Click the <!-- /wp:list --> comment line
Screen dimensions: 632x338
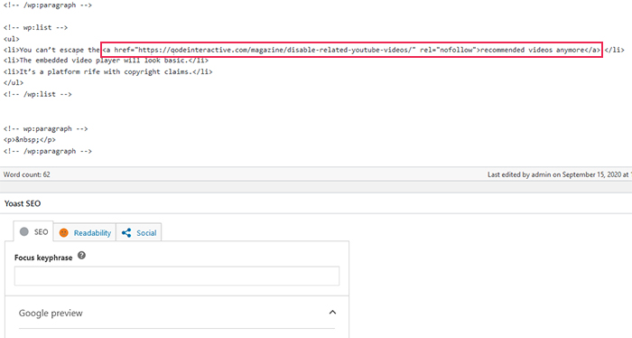pyautogui.click(x=38, y=94)
